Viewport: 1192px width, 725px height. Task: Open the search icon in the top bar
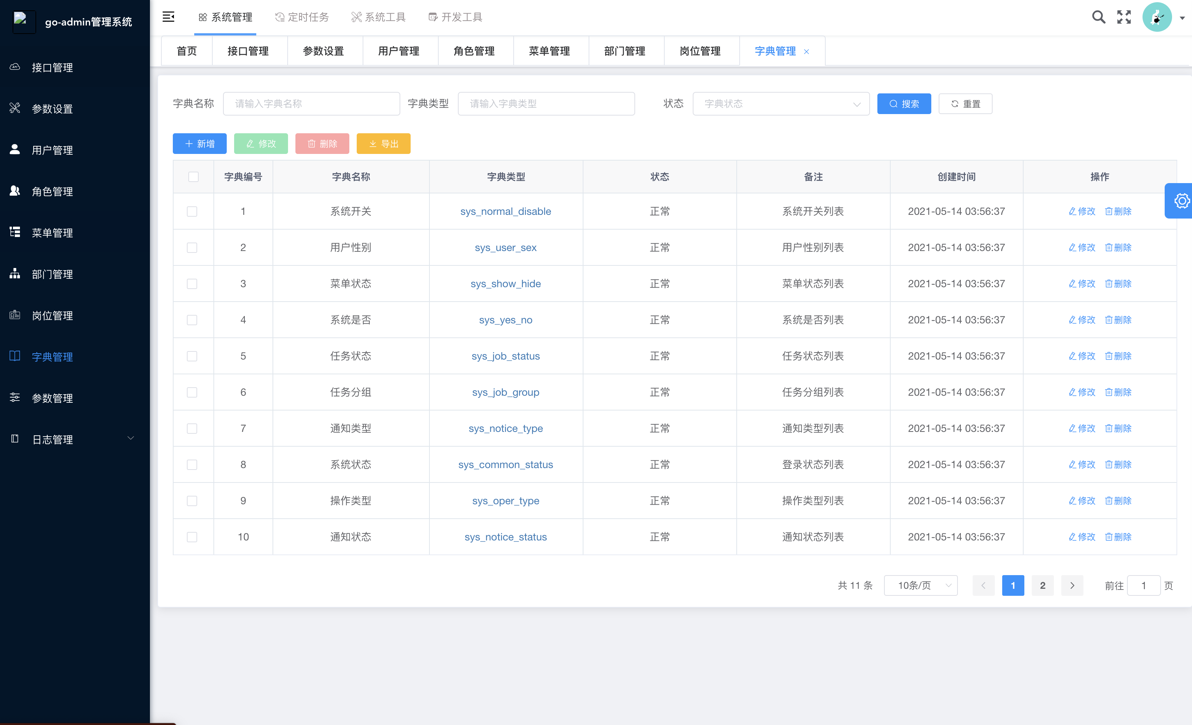pyautogui.click(x=1099, y=17)
